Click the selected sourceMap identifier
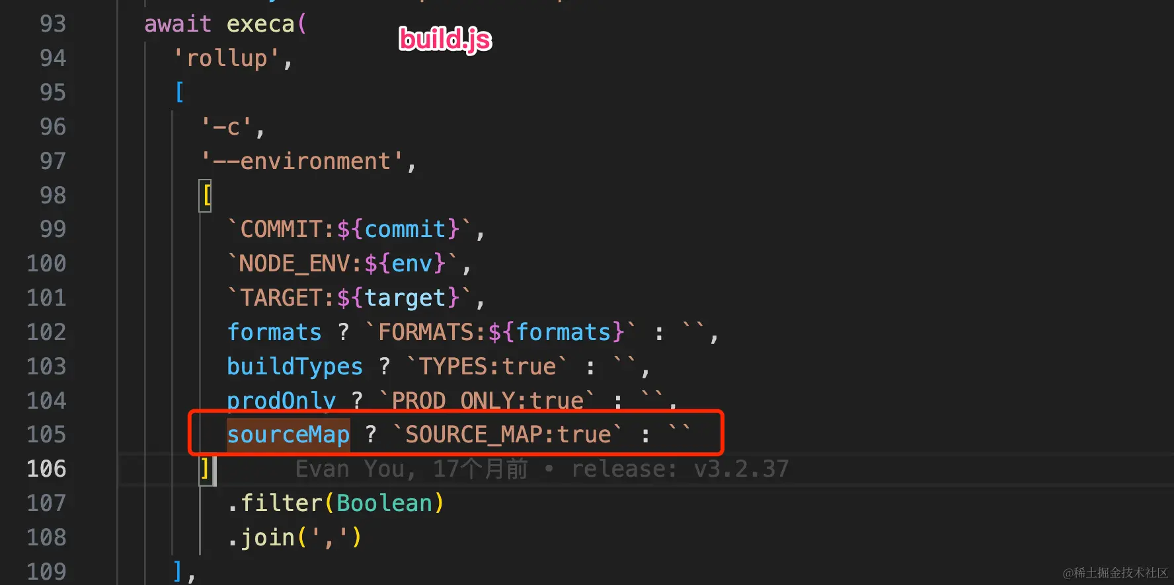The height and width of the screenshot is (585, 1174). 288,434
